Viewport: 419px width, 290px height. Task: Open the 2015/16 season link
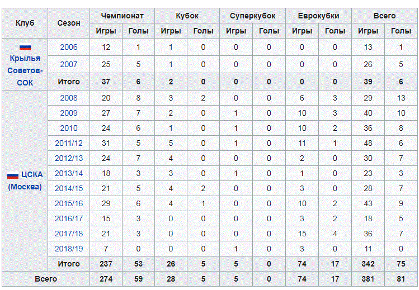tap(69, 203)
